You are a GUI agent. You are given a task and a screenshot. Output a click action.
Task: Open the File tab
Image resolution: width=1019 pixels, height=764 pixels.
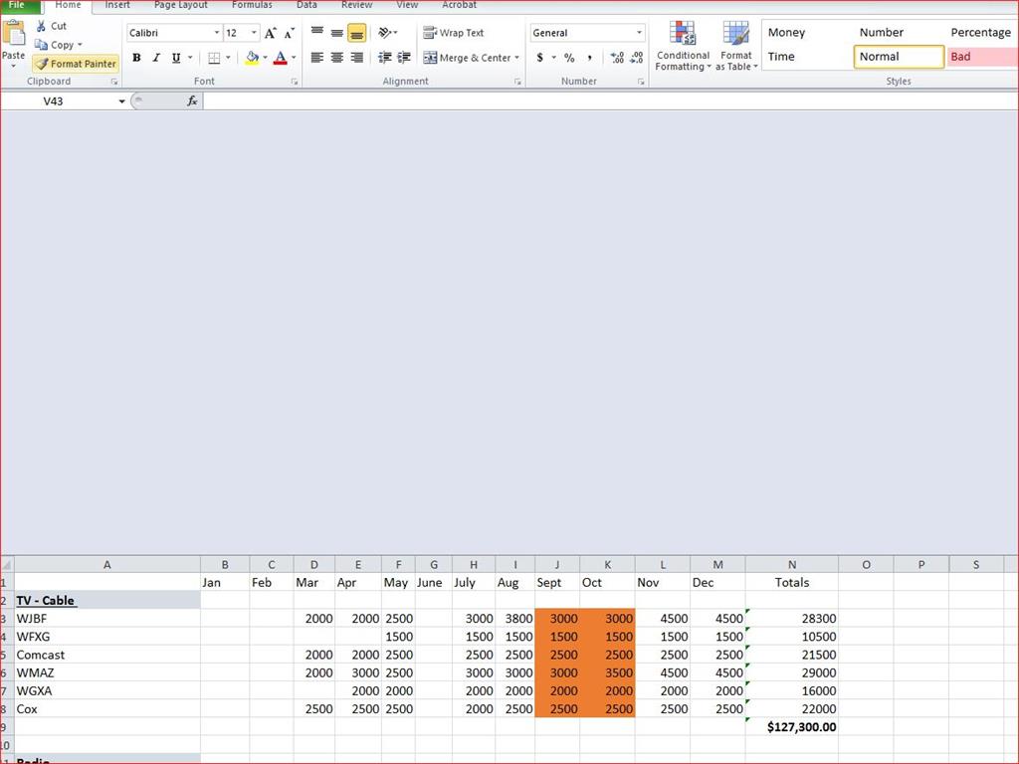point(20,5)
